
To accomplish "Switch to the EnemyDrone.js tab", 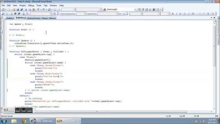I will pos(34,18).
